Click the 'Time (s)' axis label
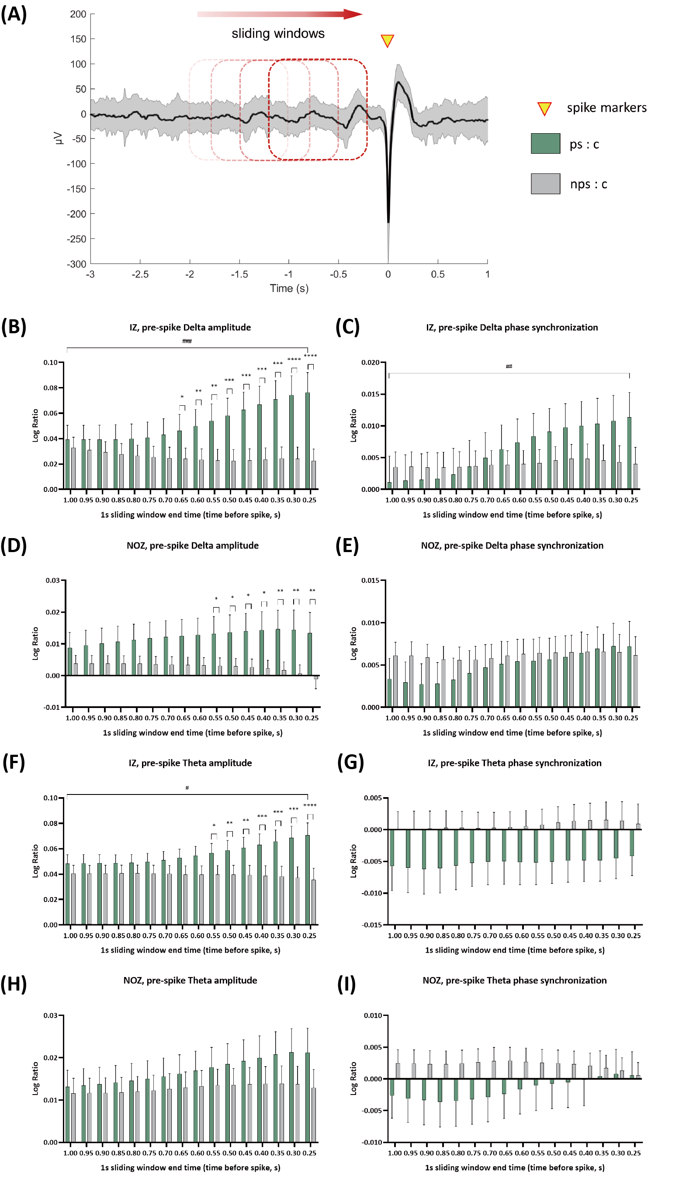Image resolution: width=679 pixels, height=1195 pixels. click(289, 288)
